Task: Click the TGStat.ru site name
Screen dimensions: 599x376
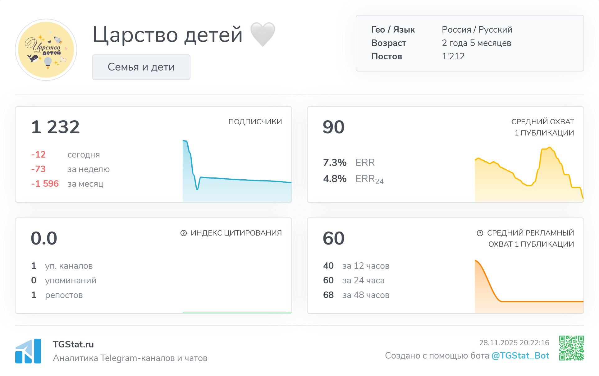Action: click(73, 344)
